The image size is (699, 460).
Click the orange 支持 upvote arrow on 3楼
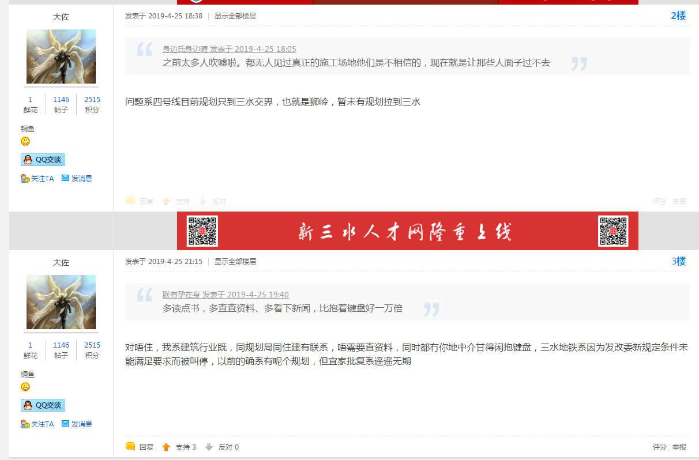click(166, 446)
